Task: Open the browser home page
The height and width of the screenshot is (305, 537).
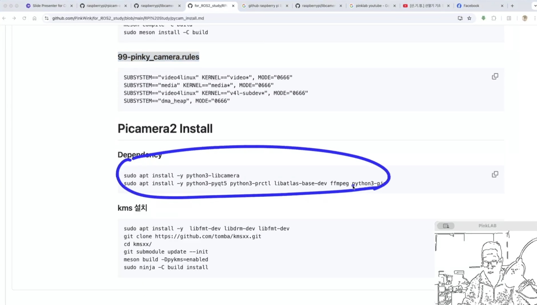Action: tap(34, 18)
